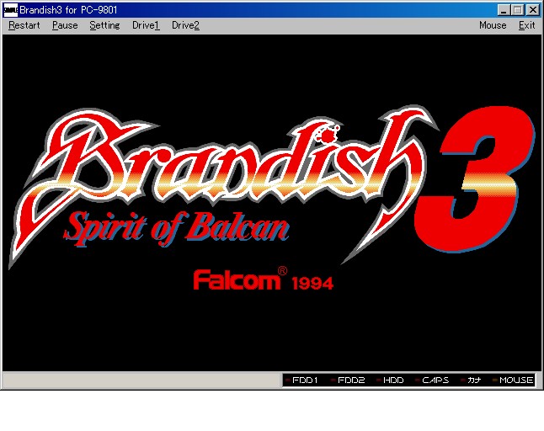Close the Brandish3 window
Image resolution: width=544 pixels, height=431 pixels.
[532, 10]
